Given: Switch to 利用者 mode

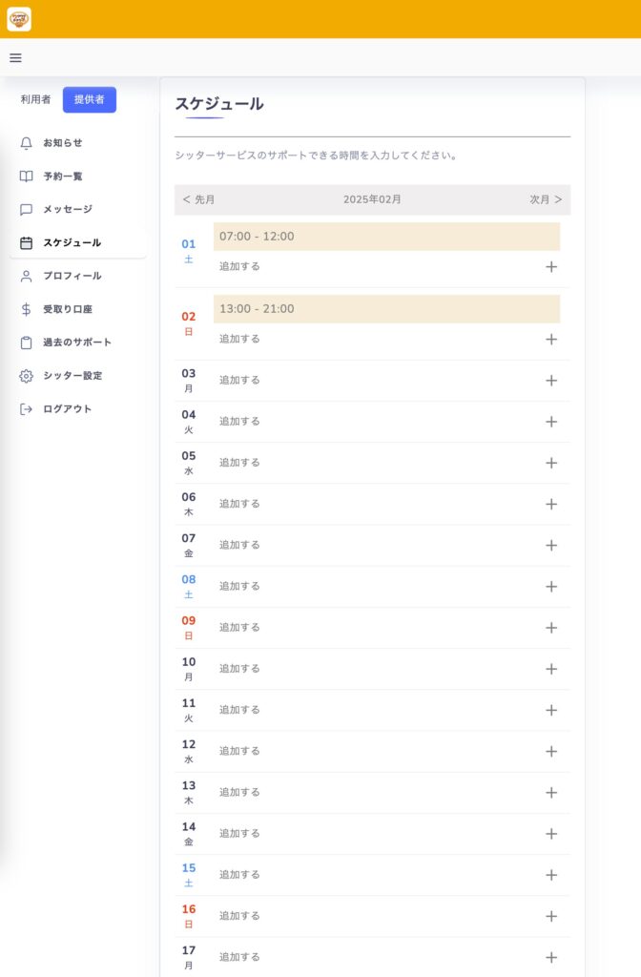Looking at the screenshot, I should click(35, 99).
